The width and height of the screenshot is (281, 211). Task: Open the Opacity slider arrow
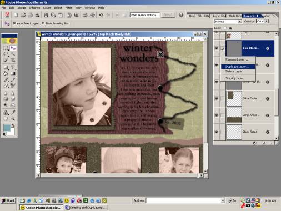click(267, 21)
